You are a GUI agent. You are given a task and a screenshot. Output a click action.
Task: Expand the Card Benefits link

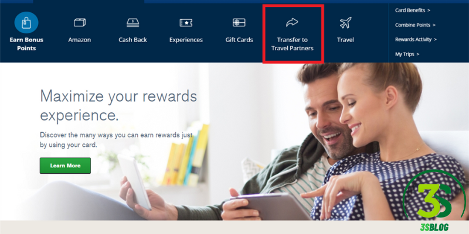[x=413, y=11]
